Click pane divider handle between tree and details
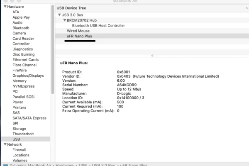249x166 pixels. (152, 56)
